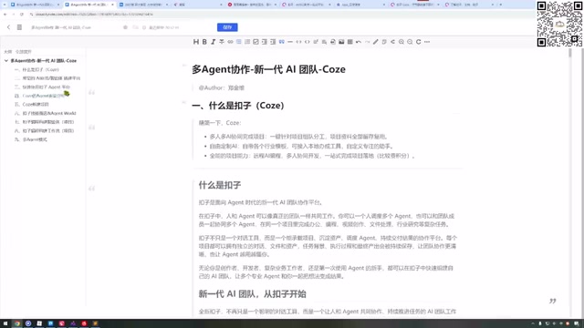The width and height of the screenshot is (584, 328).
Task: Toggle bold formatting in editor toolbar
Action: 204,42
